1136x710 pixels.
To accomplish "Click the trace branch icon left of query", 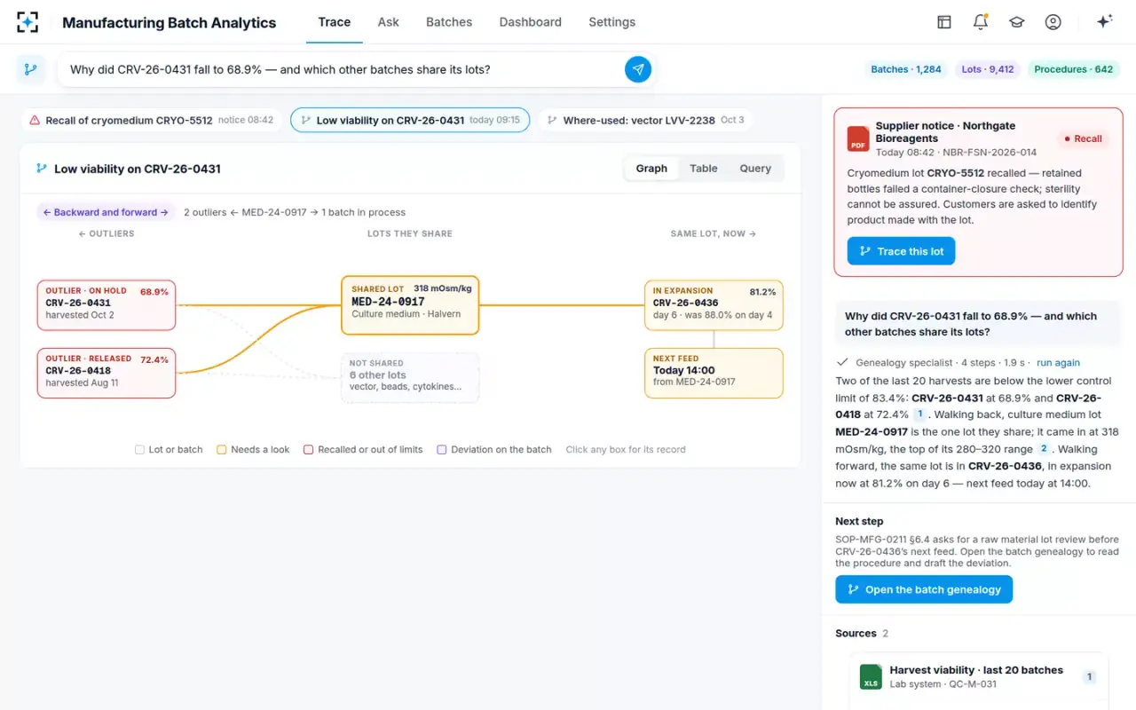I will coord(31,69).
